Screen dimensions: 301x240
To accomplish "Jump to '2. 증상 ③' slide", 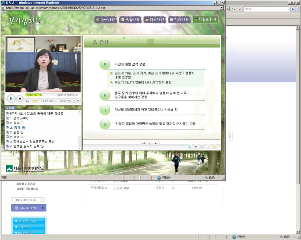I will point(17,132).
